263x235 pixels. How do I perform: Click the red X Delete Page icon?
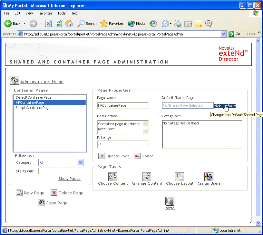pyautogui.click(x=54, y=193)
